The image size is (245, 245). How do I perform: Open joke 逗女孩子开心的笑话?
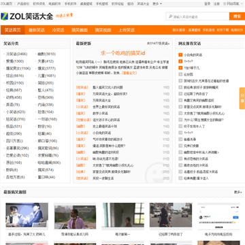(106, 120)
